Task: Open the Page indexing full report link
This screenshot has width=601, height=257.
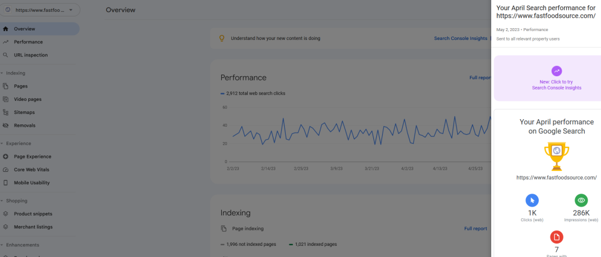Action: click(475, 228)
